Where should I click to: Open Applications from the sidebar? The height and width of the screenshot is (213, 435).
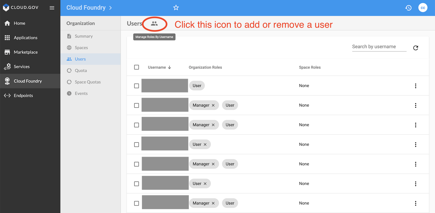pos(30,38)
